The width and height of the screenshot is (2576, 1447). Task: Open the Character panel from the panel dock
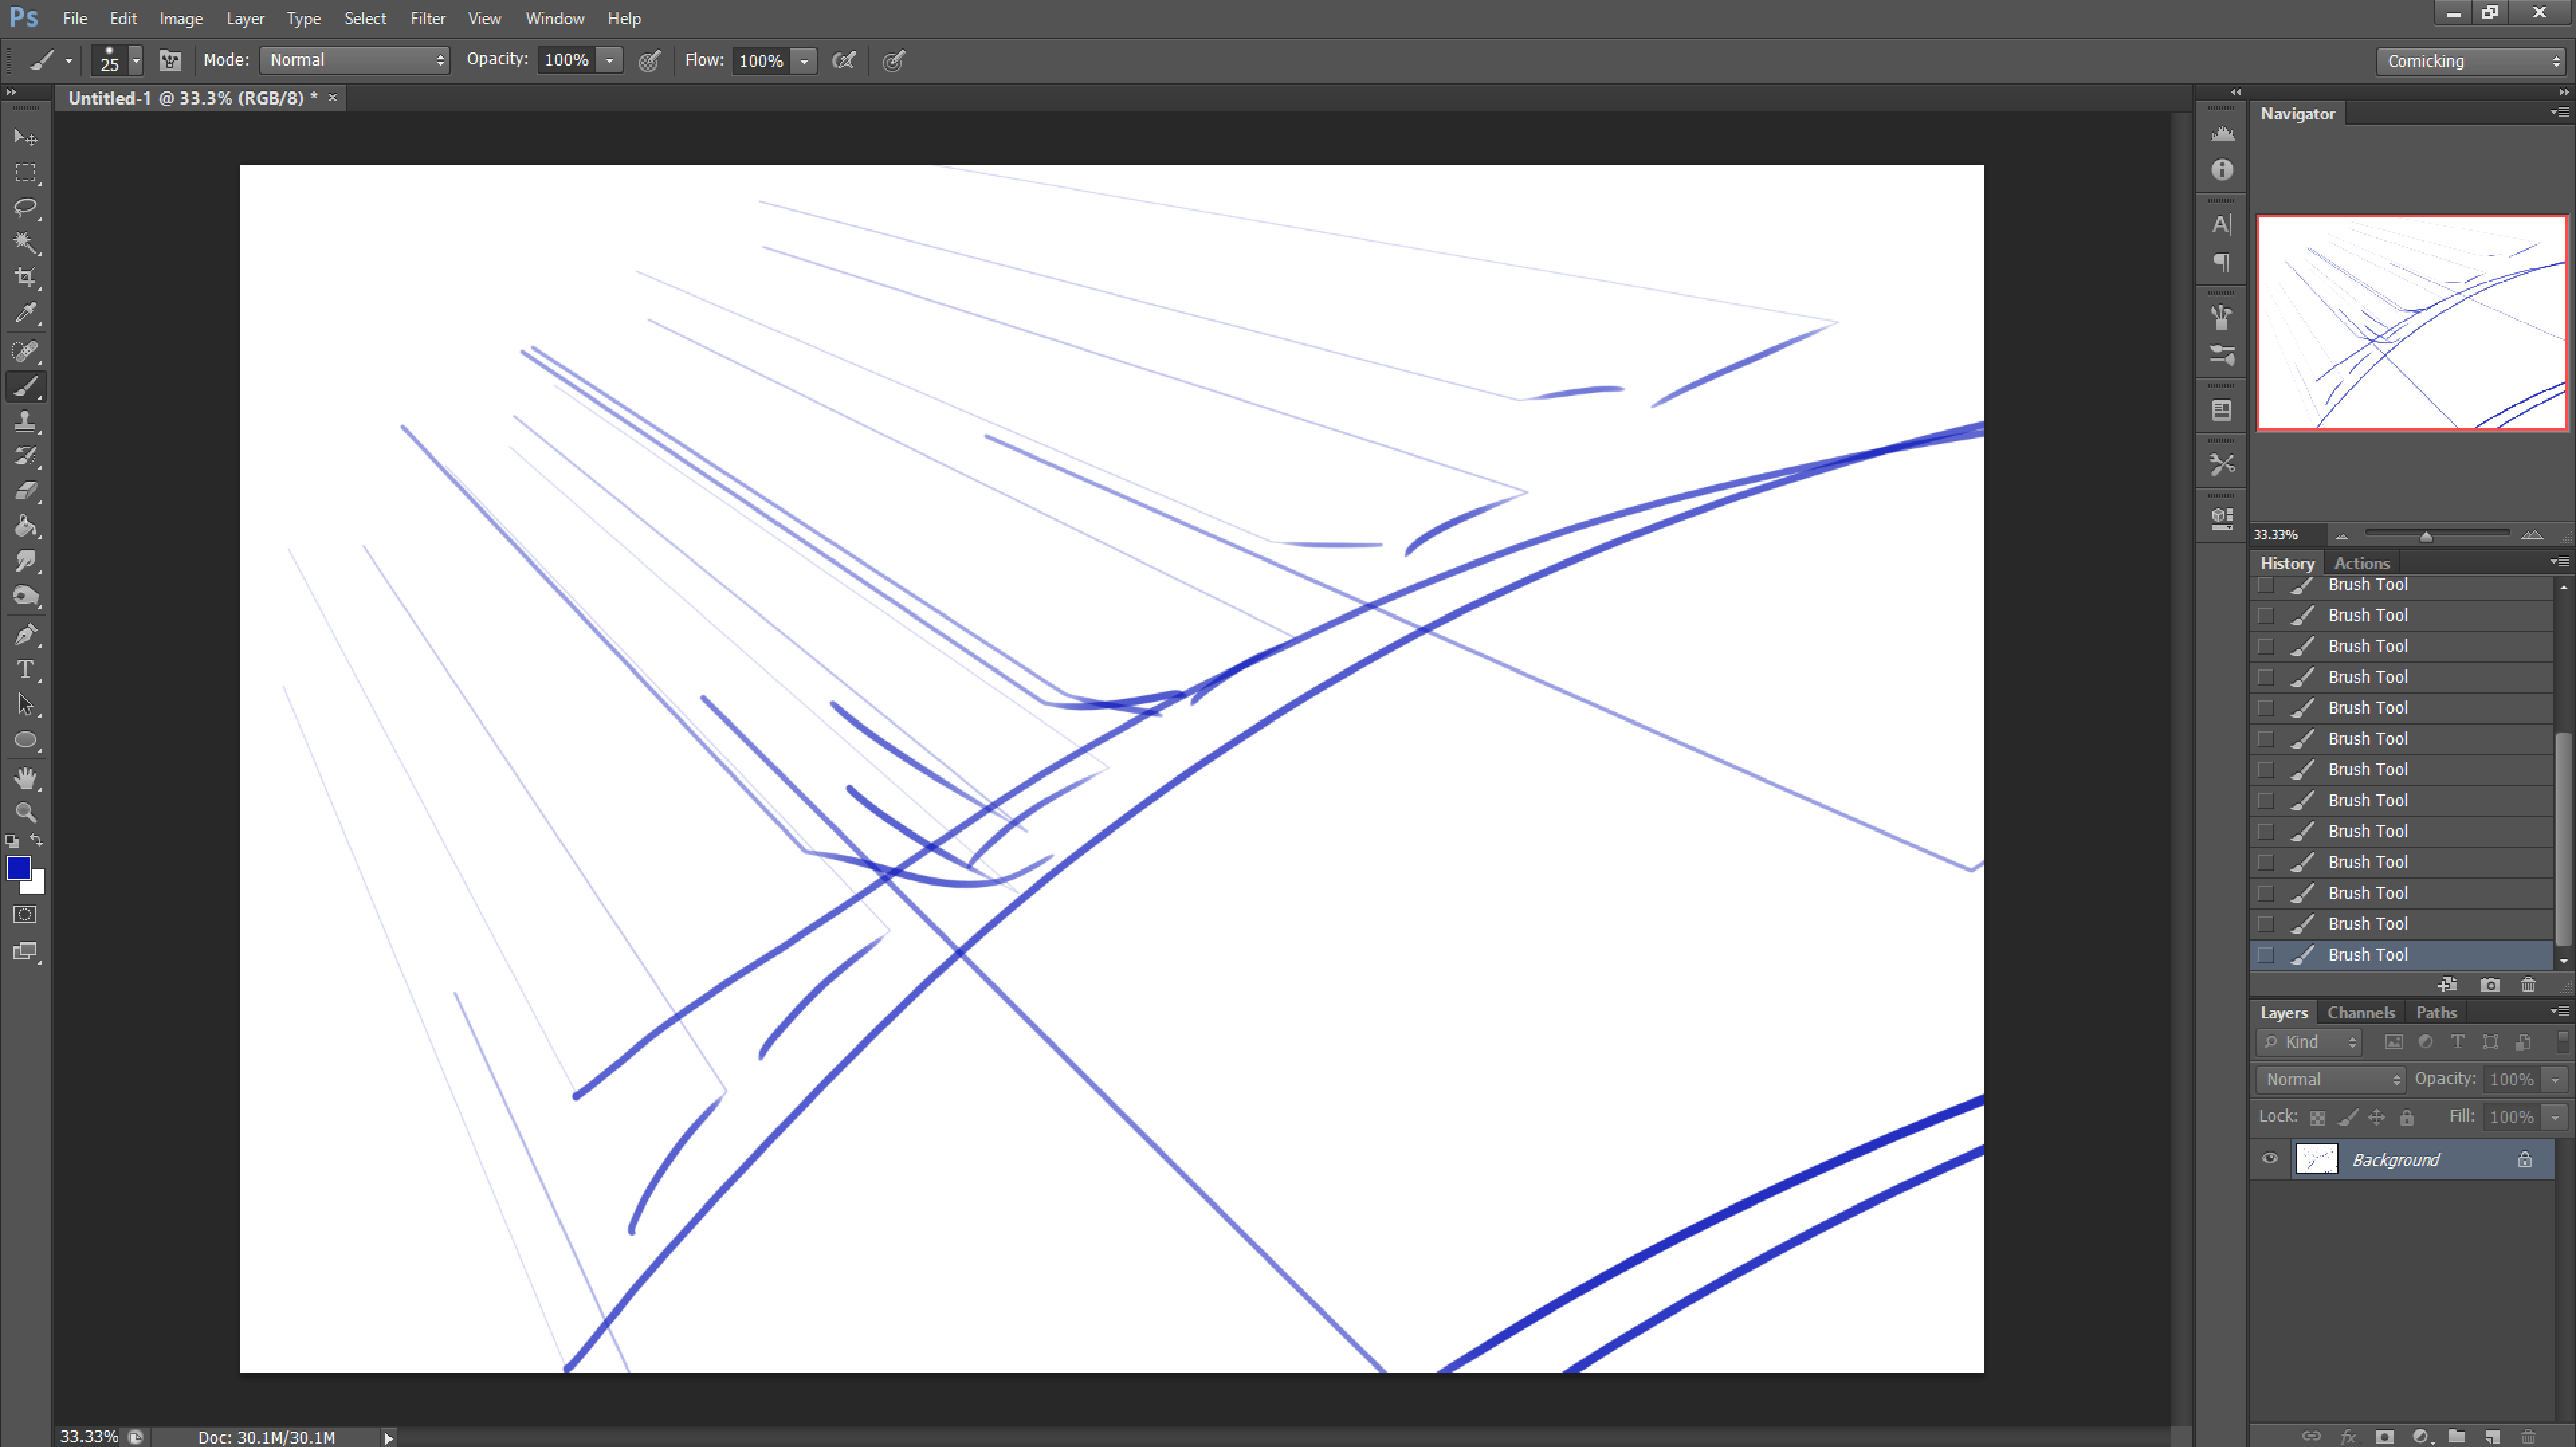[x=2221, y=224]
